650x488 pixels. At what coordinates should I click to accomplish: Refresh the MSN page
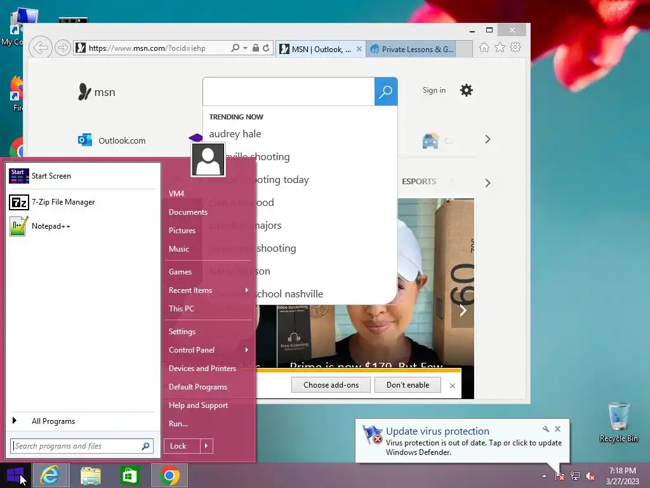[266, 48]
